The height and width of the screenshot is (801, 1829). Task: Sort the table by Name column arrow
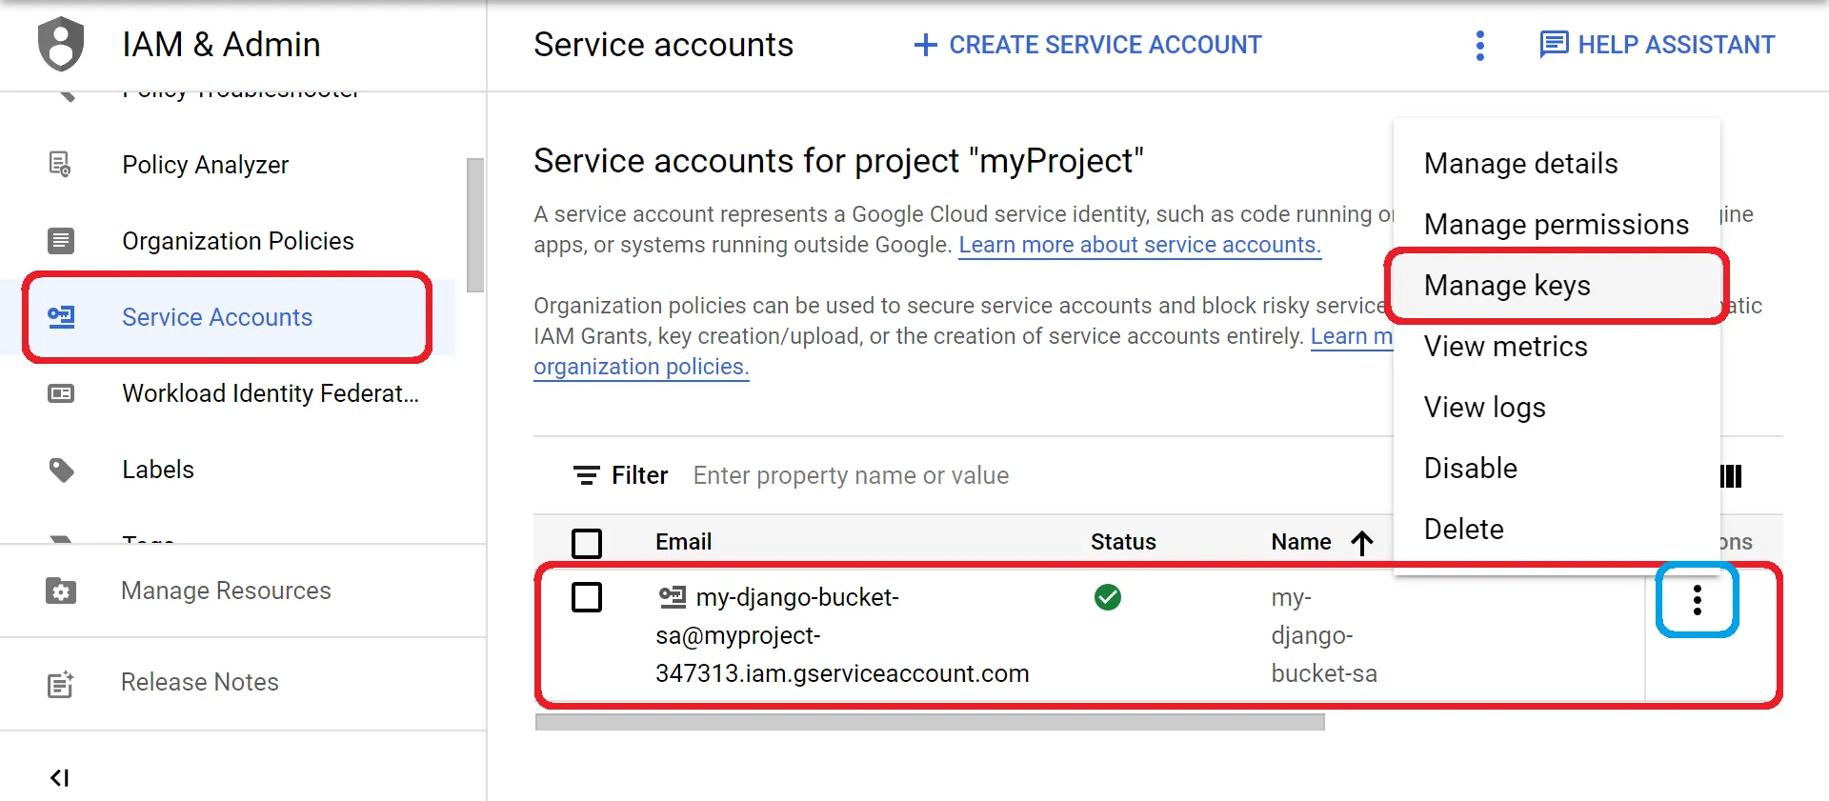click(1362, 543)
